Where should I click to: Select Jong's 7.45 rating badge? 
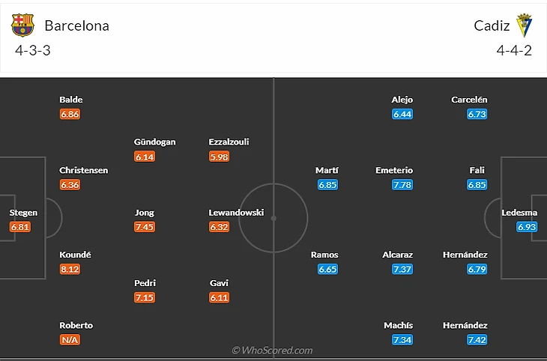pos(145,227)
